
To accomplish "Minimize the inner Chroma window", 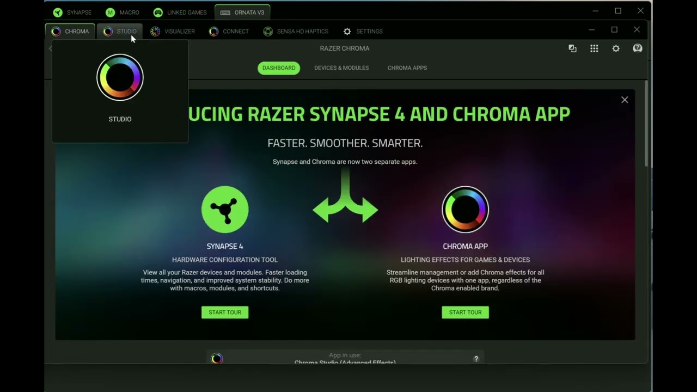I will [x=592, y=29].
